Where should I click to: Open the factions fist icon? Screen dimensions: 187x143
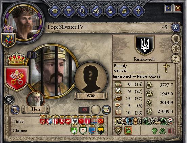point(124,11)
